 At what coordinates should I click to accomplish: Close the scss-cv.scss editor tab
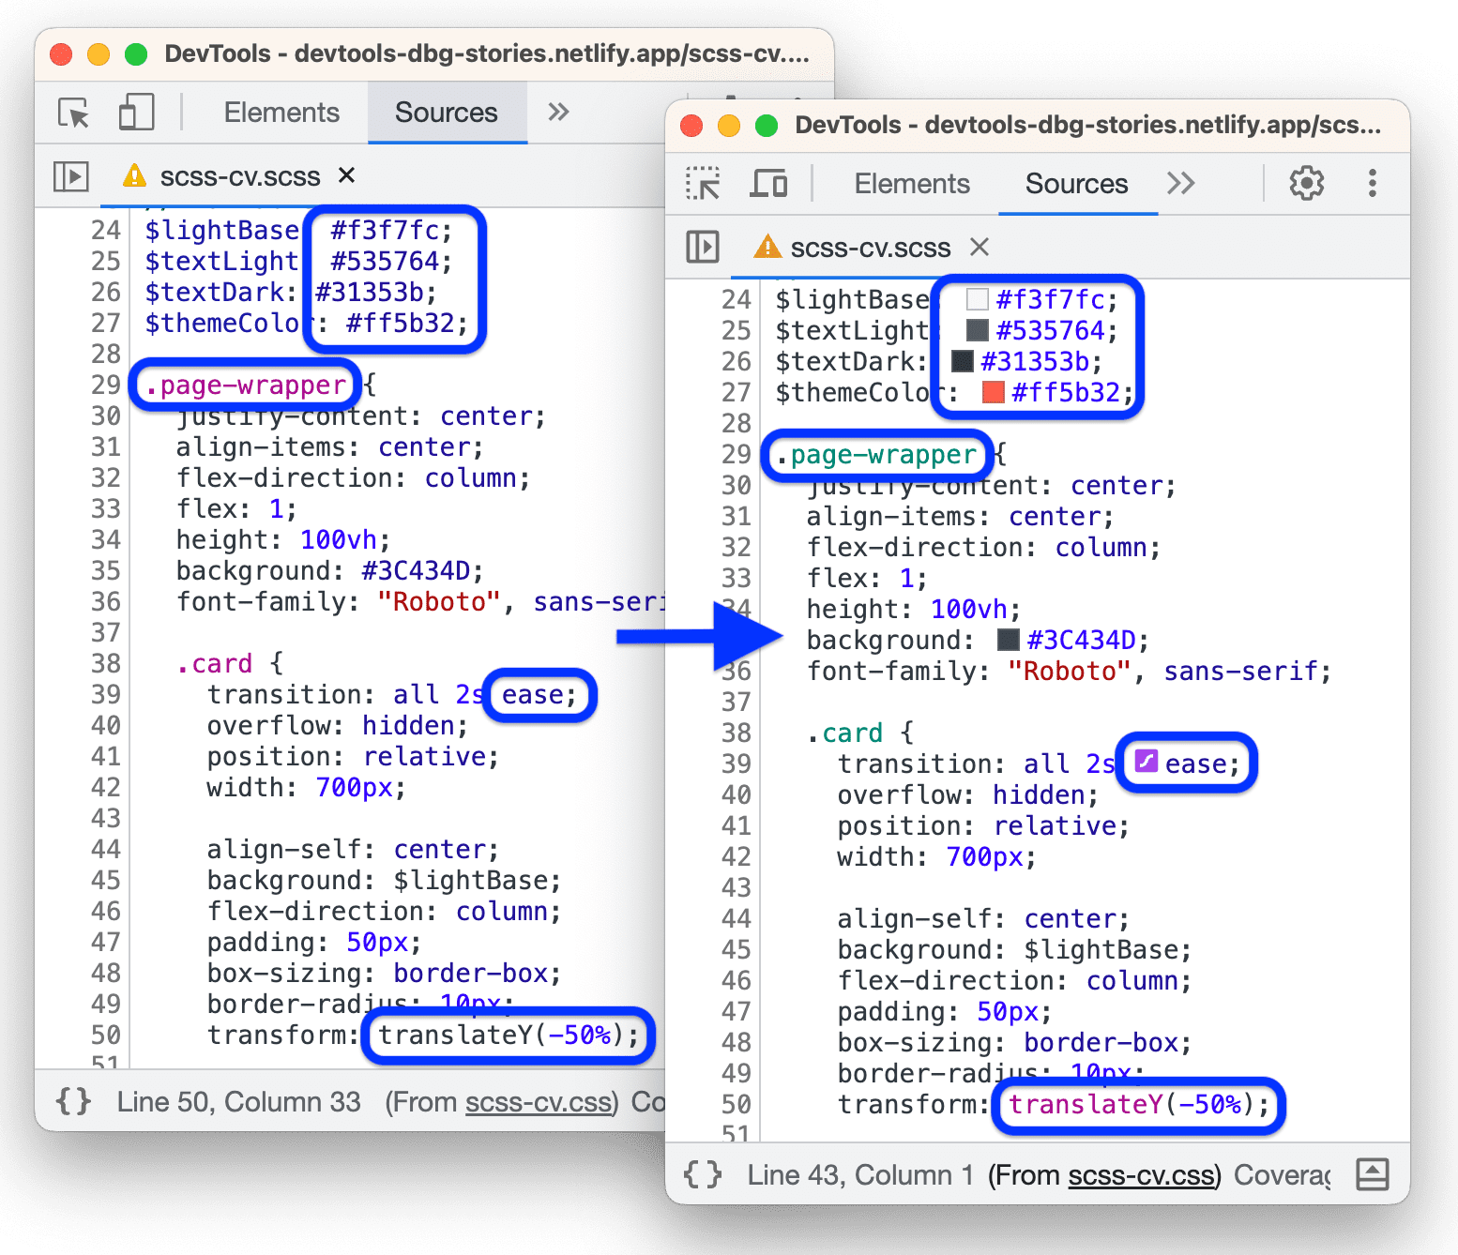click(979, 248)
